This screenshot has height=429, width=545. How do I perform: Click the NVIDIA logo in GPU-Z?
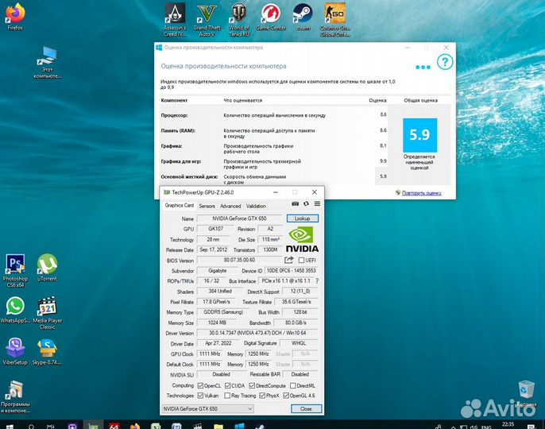point(302,239)
